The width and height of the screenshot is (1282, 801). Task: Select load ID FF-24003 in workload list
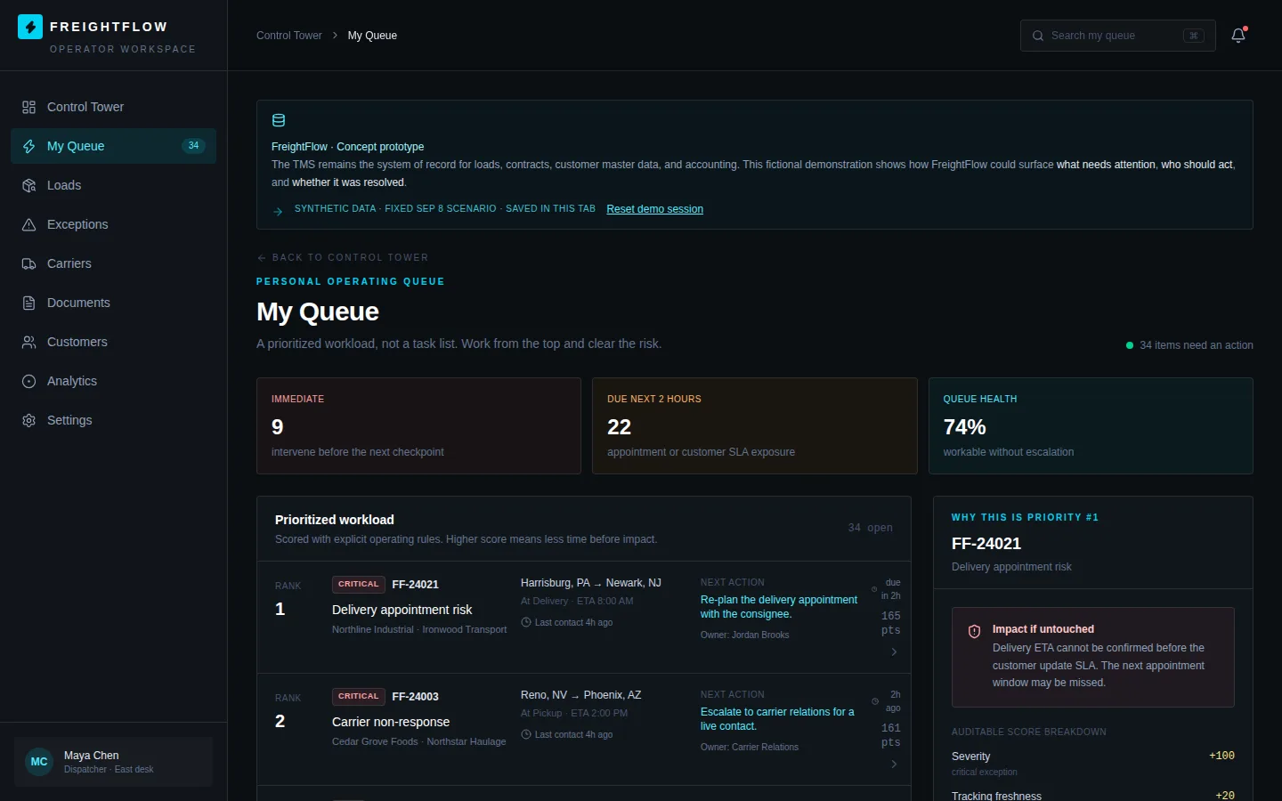[415, 697]
